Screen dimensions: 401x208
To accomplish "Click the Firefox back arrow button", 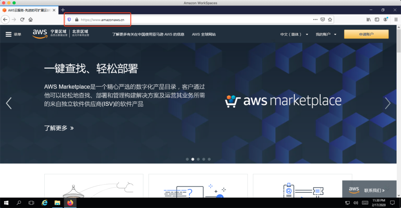I will (5, 20).
